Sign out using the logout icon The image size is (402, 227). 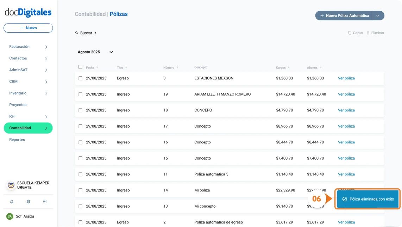click(44, 201)
